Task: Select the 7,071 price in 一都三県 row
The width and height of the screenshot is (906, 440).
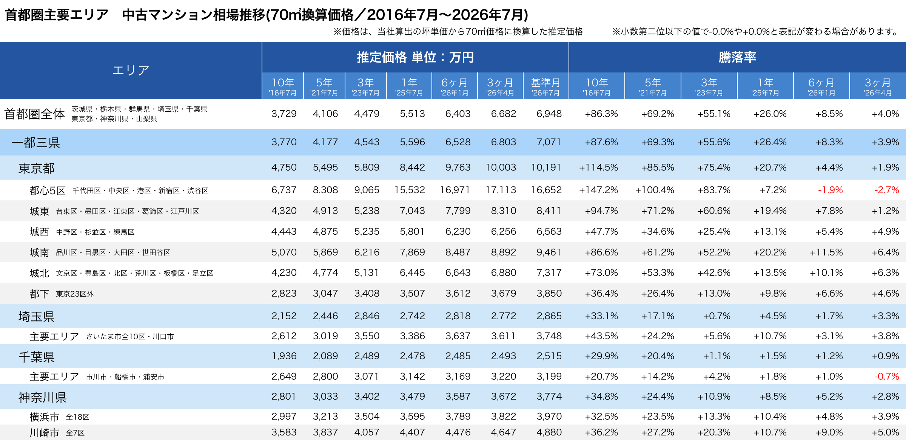Action: click(549, 142)
